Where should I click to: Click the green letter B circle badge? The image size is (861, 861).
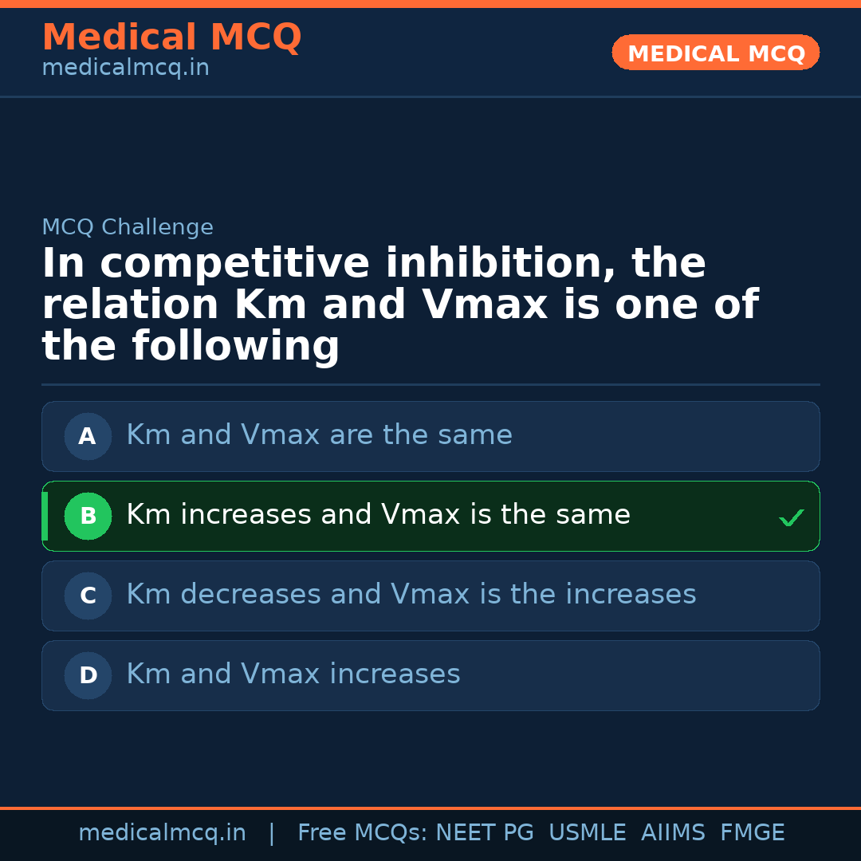[88, 516]
